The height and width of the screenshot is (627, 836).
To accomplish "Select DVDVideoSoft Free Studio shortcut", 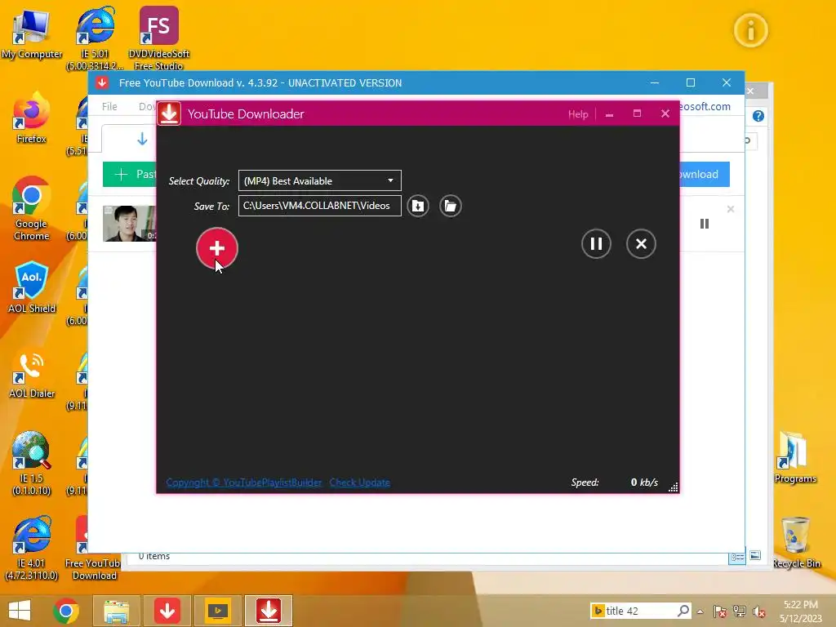I will click(x=159, y=38).
